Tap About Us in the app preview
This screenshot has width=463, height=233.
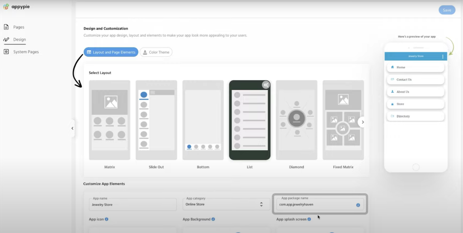(416, 92)
